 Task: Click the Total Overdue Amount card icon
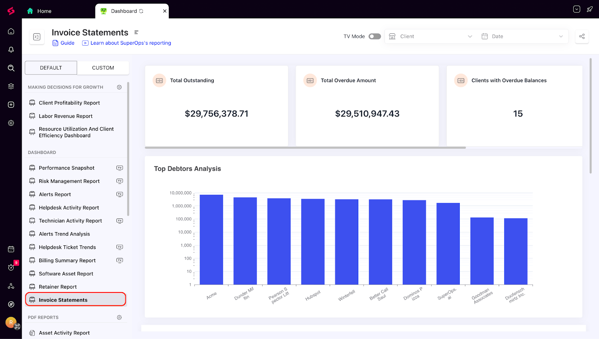click(310, 81)
